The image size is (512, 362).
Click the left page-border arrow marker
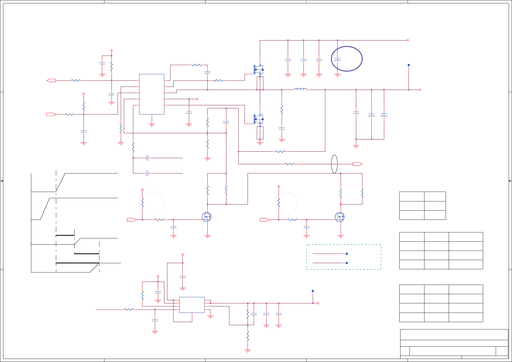pos(2,181)
